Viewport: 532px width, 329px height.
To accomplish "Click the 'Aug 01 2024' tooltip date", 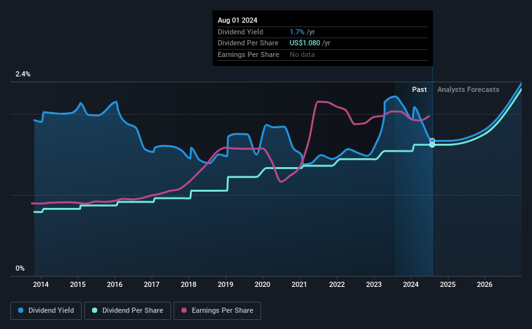I will coord(238,20).
